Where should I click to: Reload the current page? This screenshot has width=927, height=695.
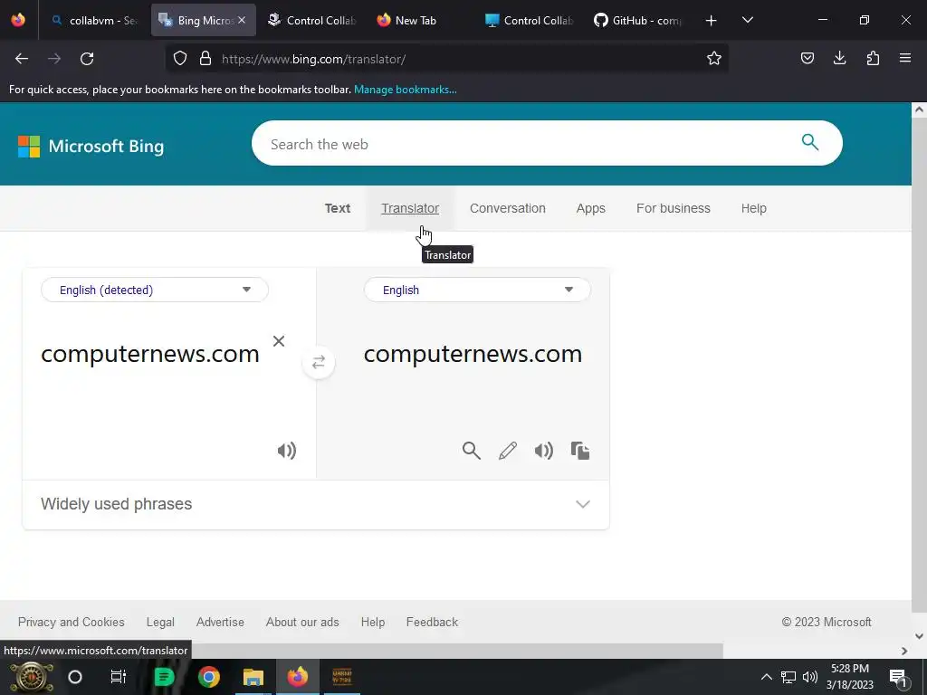pyautogui.click(x=87, y=59)
